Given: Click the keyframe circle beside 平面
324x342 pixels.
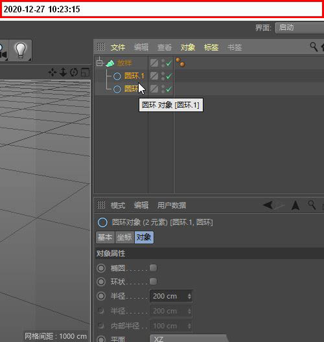Looking at the screenshot, I should [x=101, y=339].
